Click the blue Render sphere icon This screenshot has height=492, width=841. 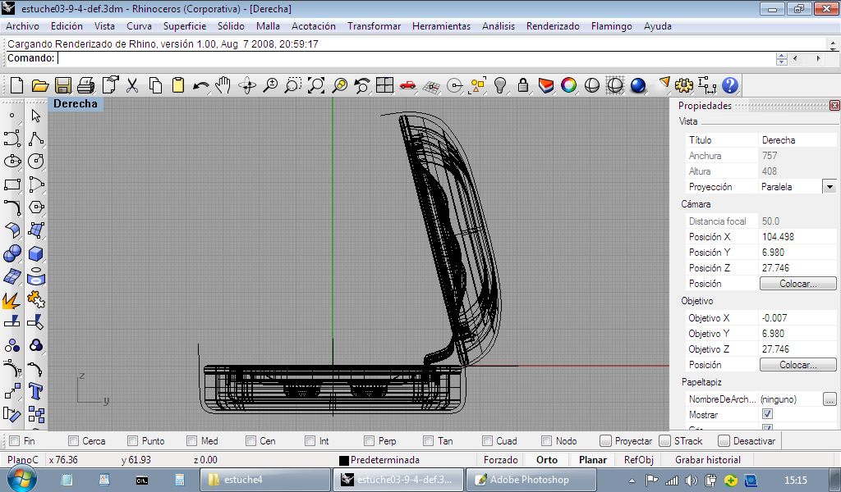(x=638, y=85)
